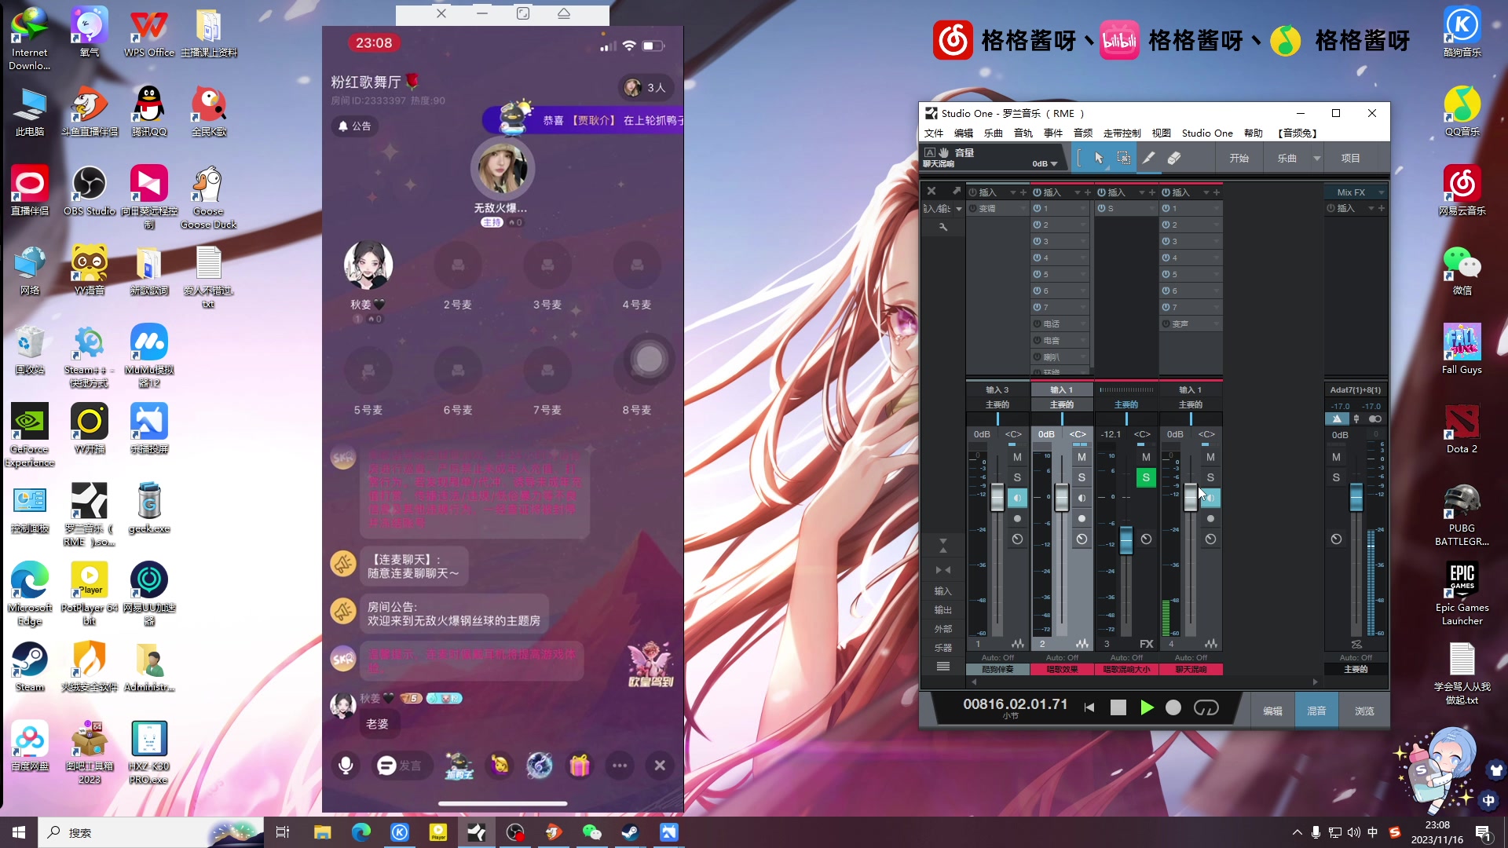The width and height of the screenshot is (1508, 848).
Task: Select the Eraser tool in Studio One
Action: tap(1173, 158)
